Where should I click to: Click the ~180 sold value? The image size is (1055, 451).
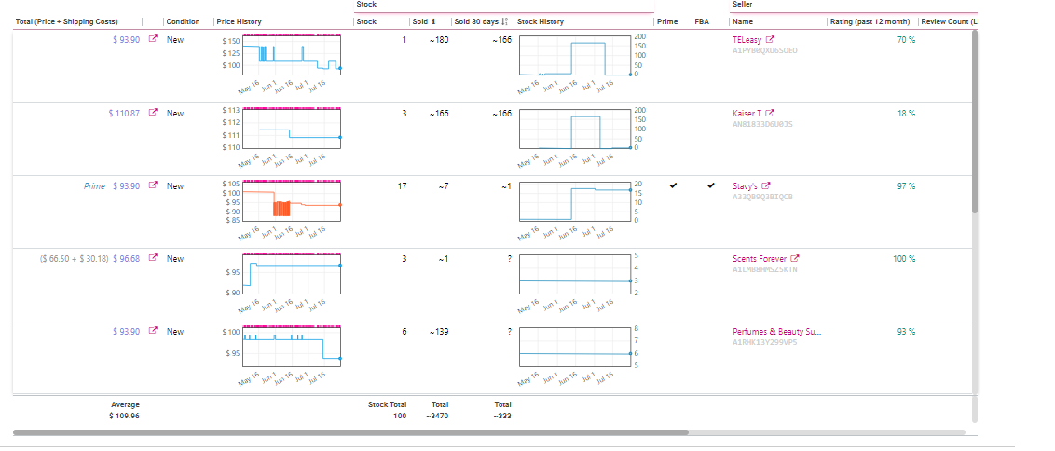click(439, 40)
